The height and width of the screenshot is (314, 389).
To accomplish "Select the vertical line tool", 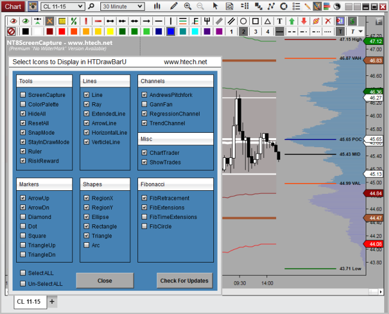I will (171, 21).
